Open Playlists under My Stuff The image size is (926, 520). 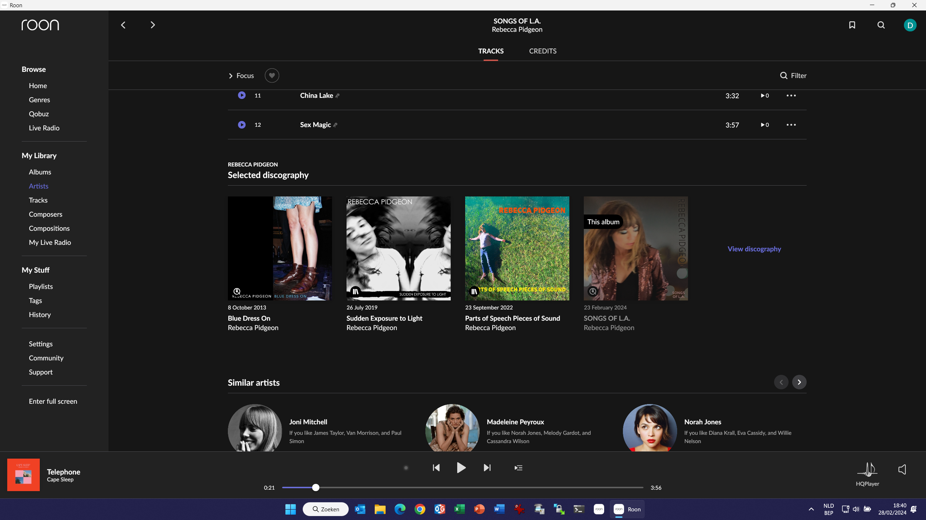tap(41, 286)
